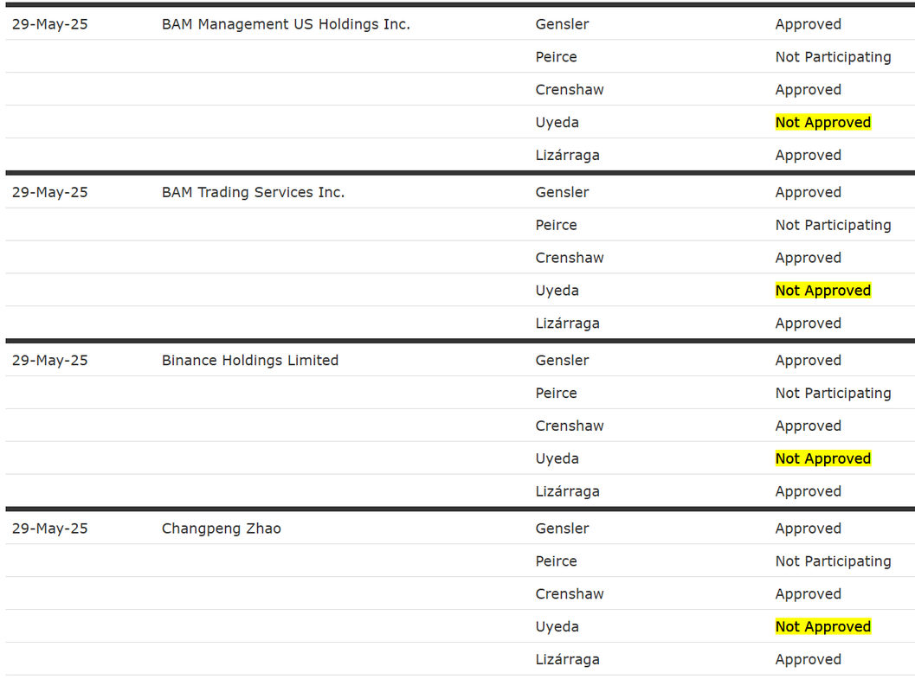Click Lizárraga's Approved vote in BAM Trading section
Viewport: 915px width, 692px height.
(809, 324)
